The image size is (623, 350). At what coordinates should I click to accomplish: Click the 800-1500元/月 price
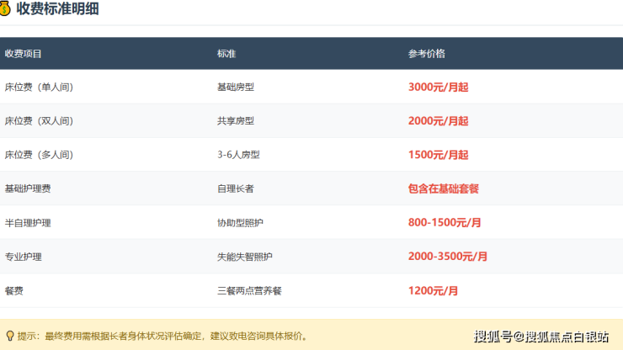pos(444,223)
